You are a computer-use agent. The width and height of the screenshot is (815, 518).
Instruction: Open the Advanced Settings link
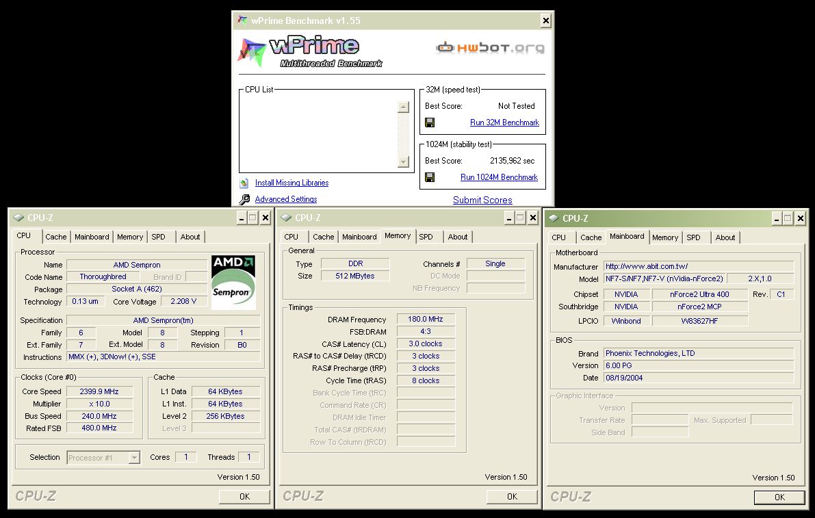[x=286, y=199]
